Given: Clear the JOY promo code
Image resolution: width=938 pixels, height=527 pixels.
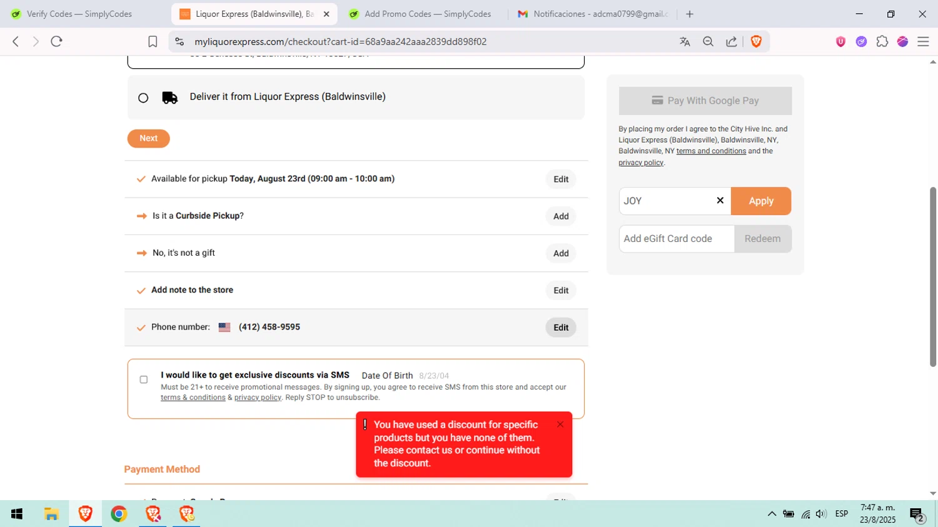Looking at the screenshot, I should click(720, 200).
